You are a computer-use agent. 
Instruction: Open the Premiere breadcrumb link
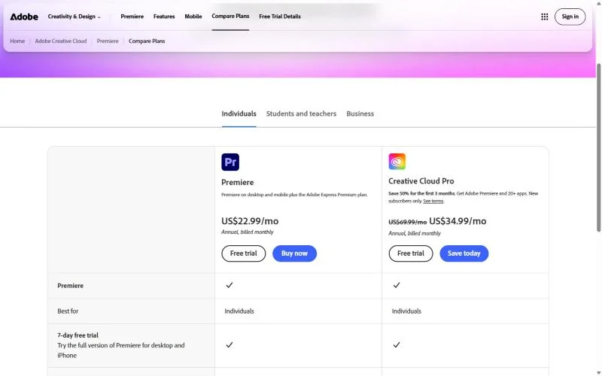(108, 41)
